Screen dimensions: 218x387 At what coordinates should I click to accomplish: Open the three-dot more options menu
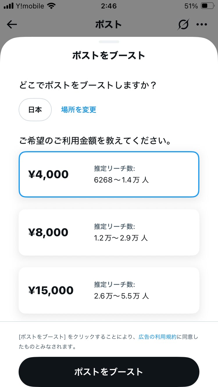coord(202,25)
